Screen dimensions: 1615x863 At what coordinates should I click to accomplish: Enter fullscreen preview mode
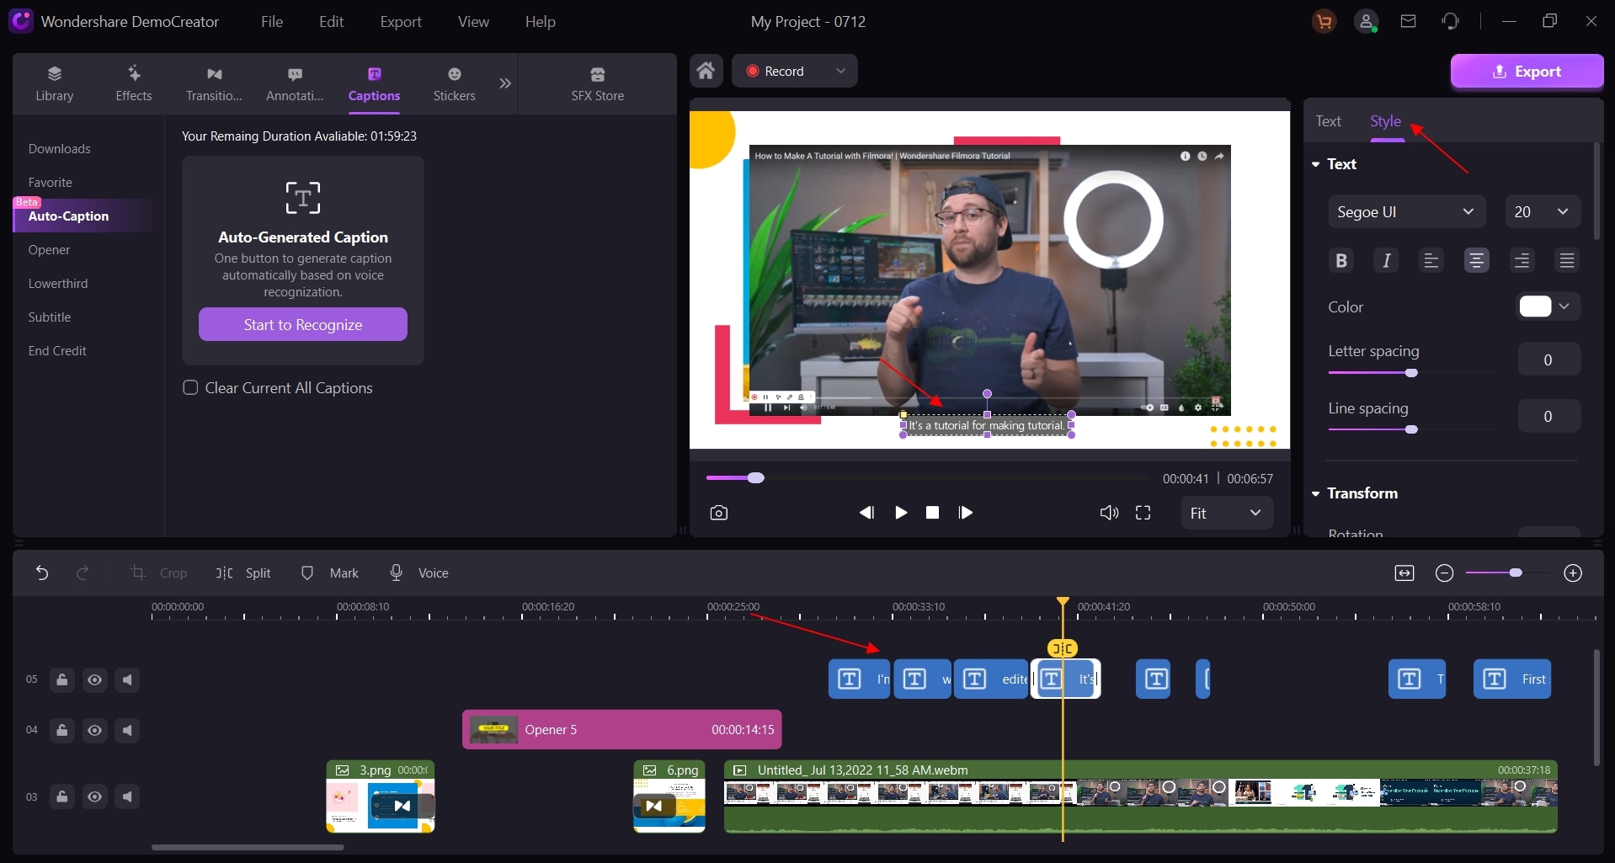coord(1143,513)
